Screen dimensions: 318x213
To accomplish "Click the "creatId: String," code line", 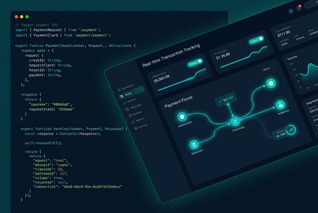I will [x=45, y=60].
